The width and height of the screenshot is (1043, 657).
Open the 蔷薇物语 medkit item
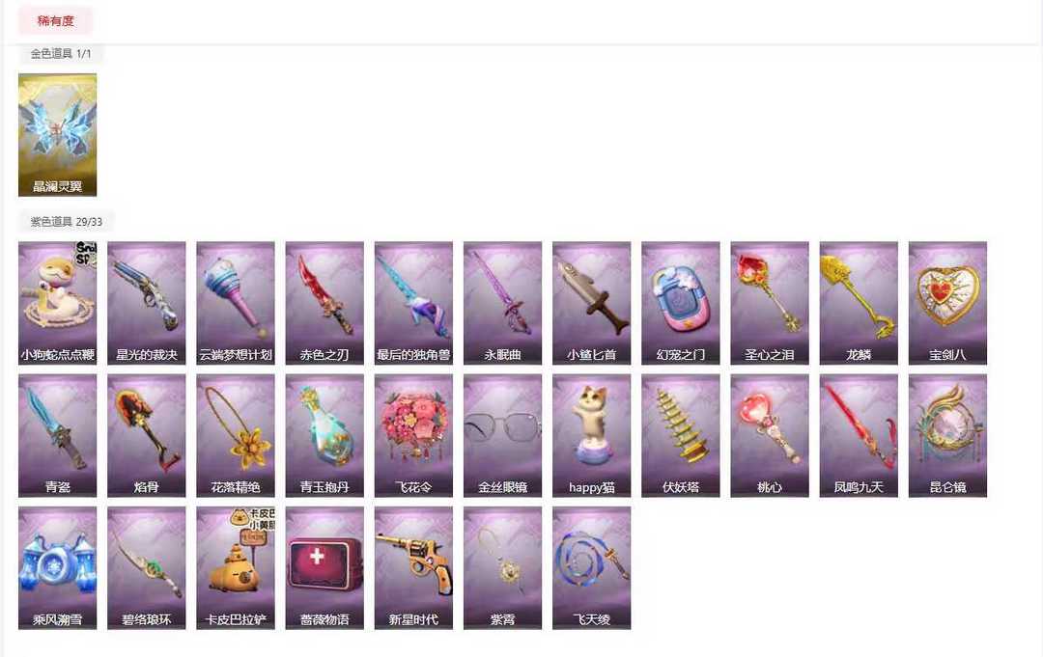pos(324,568)
